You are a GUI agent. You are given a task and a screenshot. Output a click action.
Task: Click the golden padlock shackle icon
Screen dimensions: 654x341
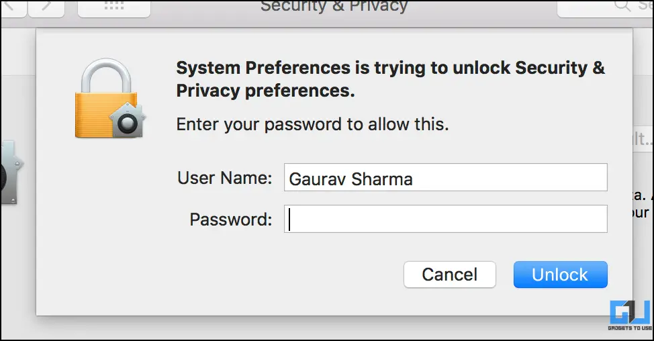coord(106,76)
